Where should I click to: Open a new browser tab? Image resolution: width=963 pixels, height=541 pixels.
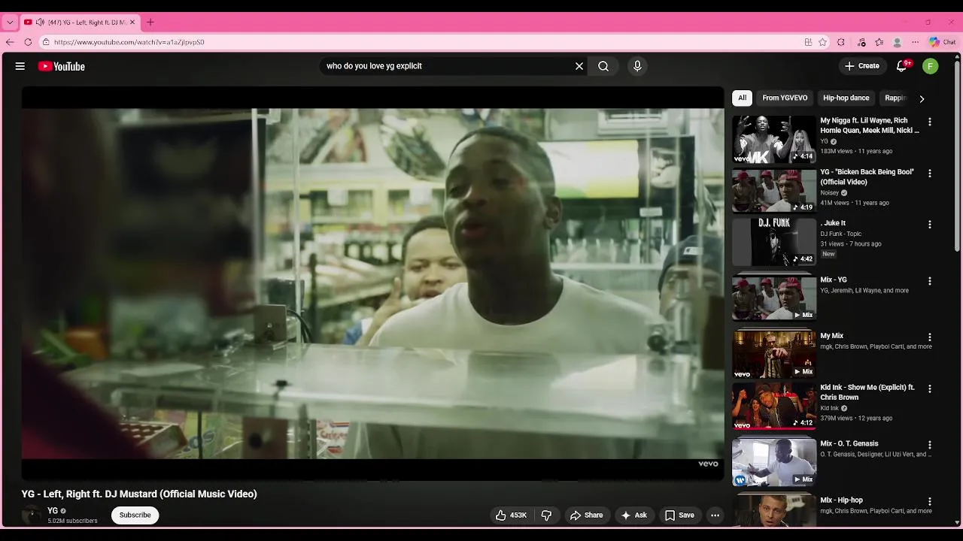point(150,23)
